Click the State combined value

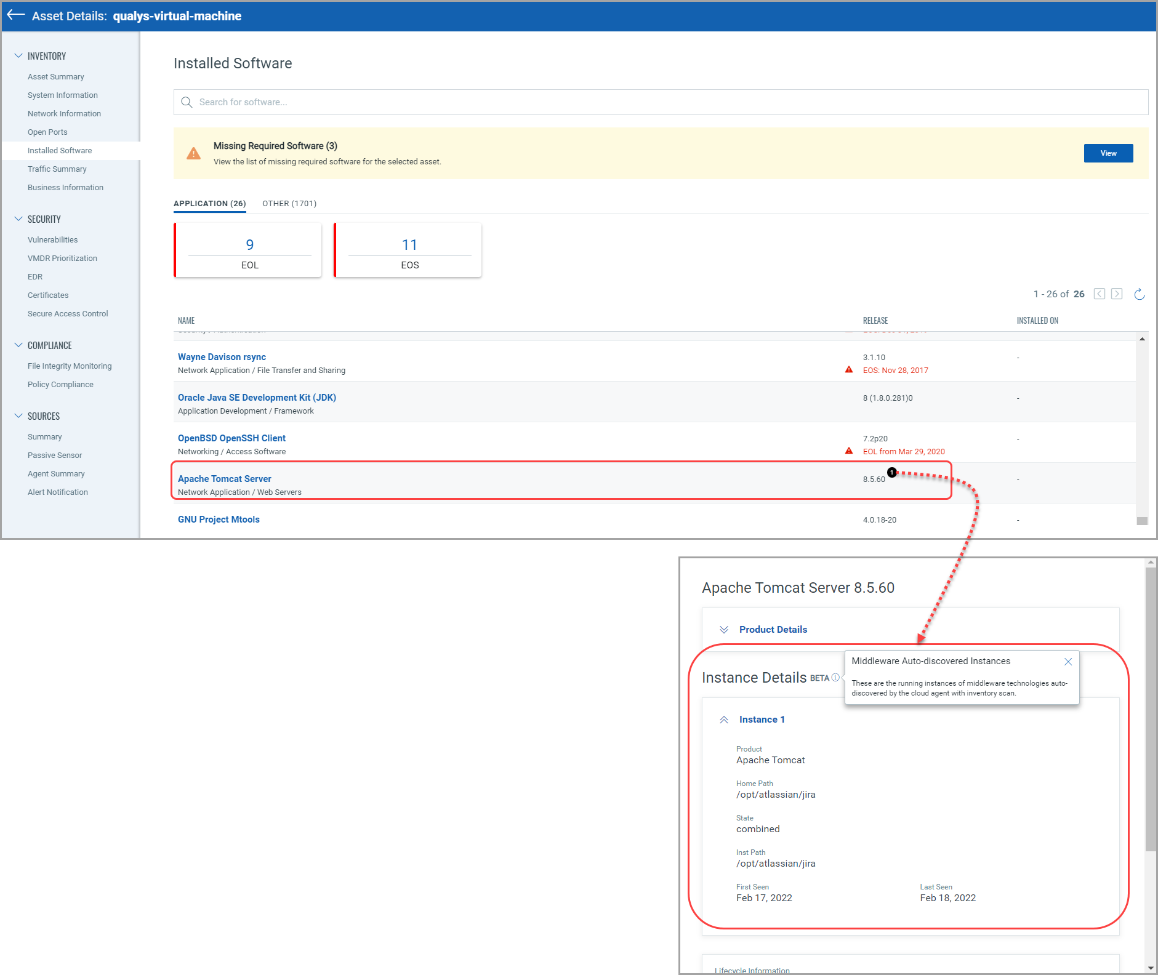[758, 829]
